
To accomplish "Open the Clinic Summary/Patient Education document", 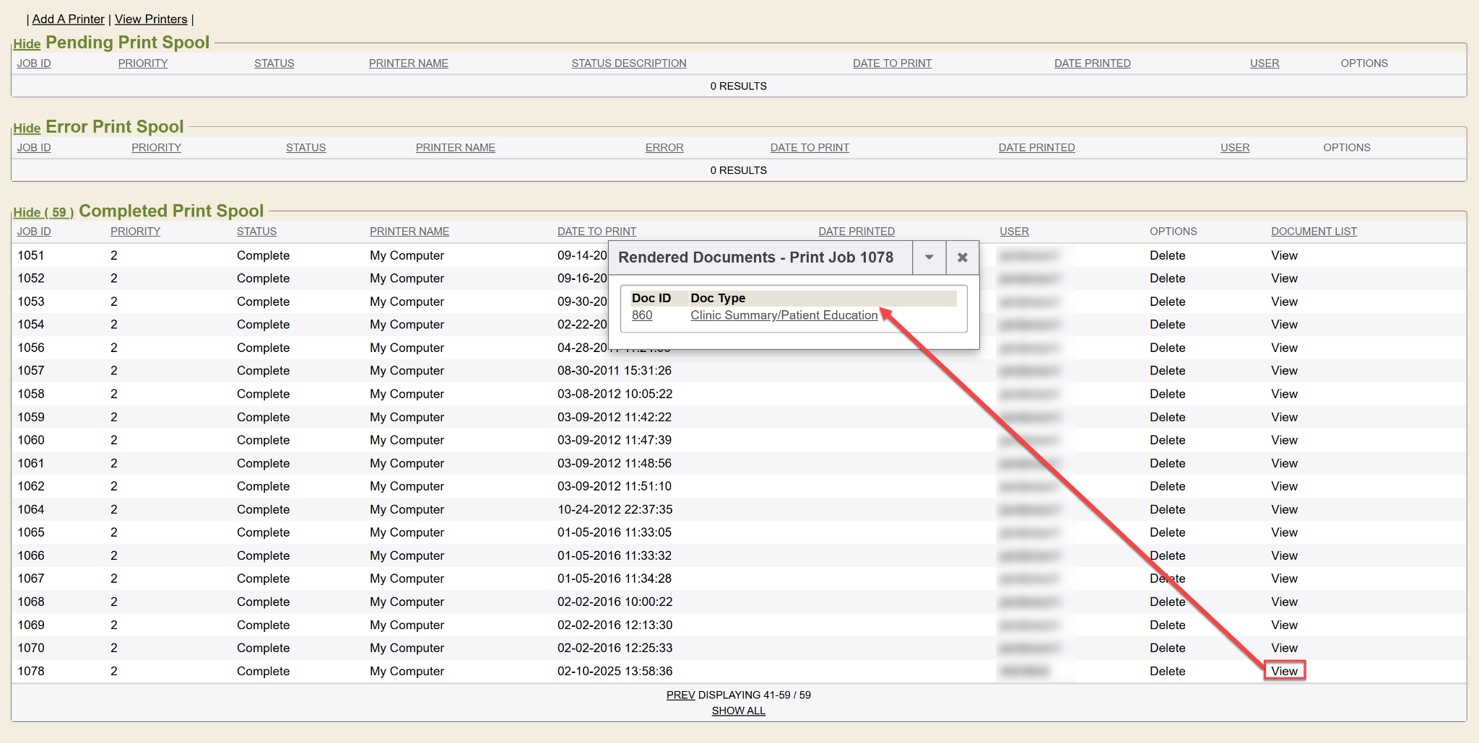I will click(x=784, y=315).
